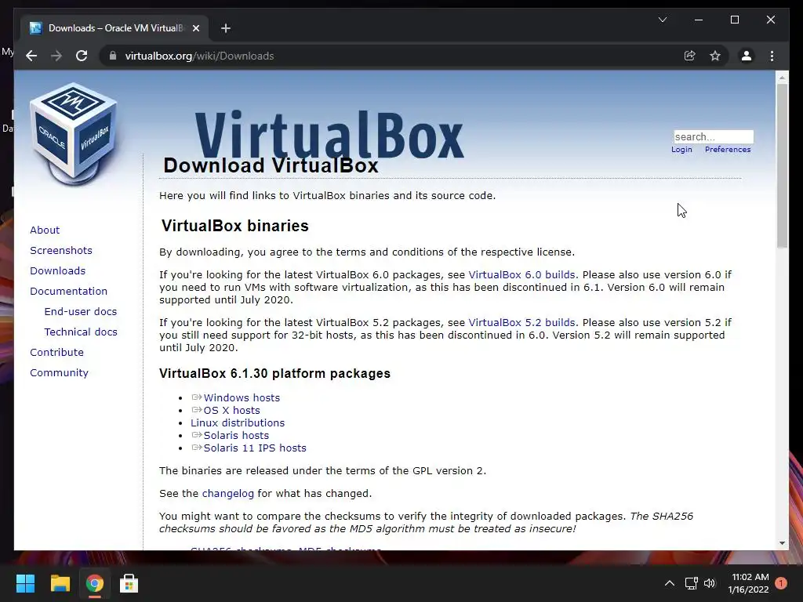Expand the tab search chevron
This screenshot has height=602, width=803.
click(x=662, y=20)
